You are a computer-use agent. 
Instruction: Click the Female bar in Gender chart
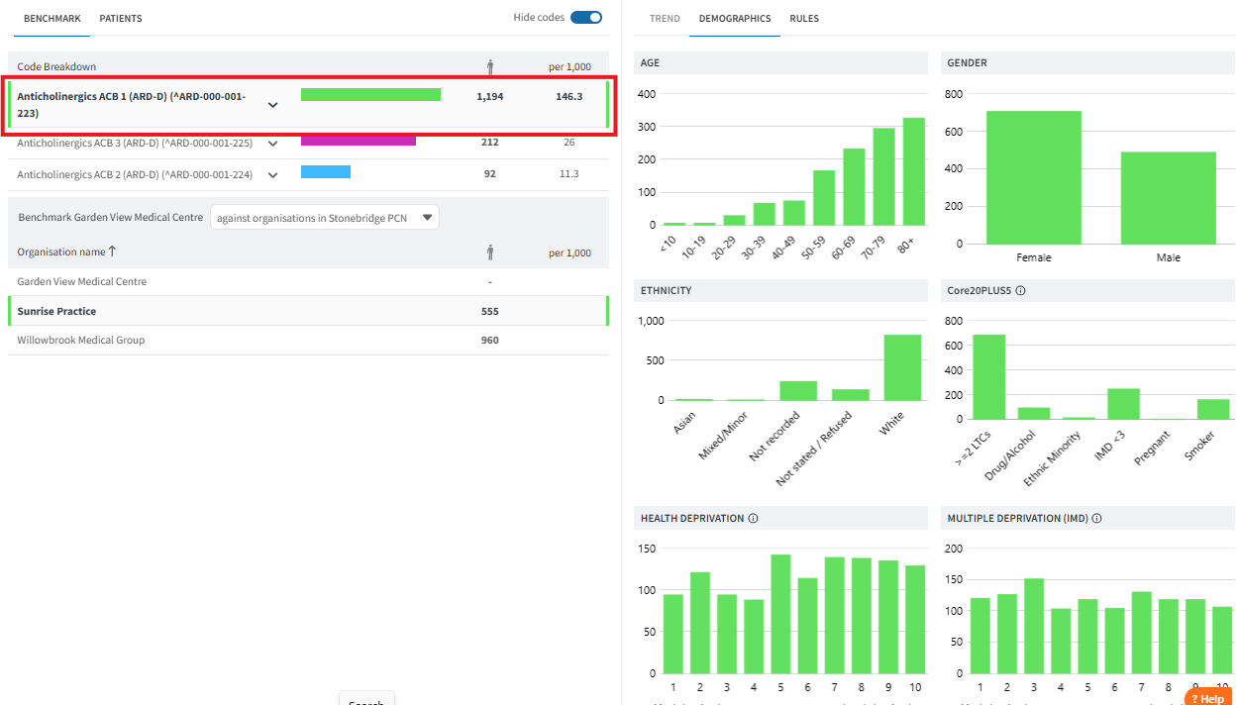1034,177
